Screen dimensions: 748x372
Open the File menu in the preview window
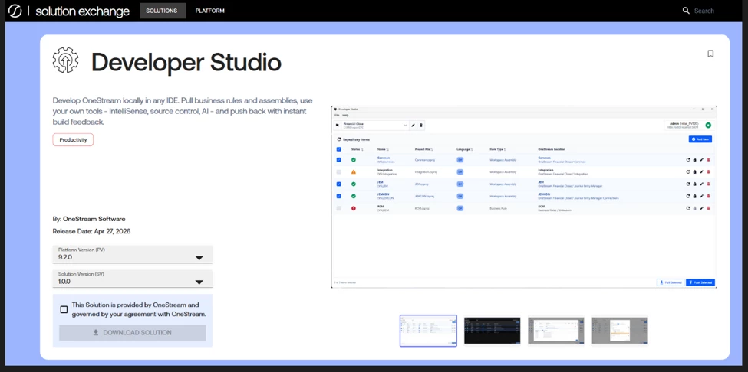(x=336, y=115)
